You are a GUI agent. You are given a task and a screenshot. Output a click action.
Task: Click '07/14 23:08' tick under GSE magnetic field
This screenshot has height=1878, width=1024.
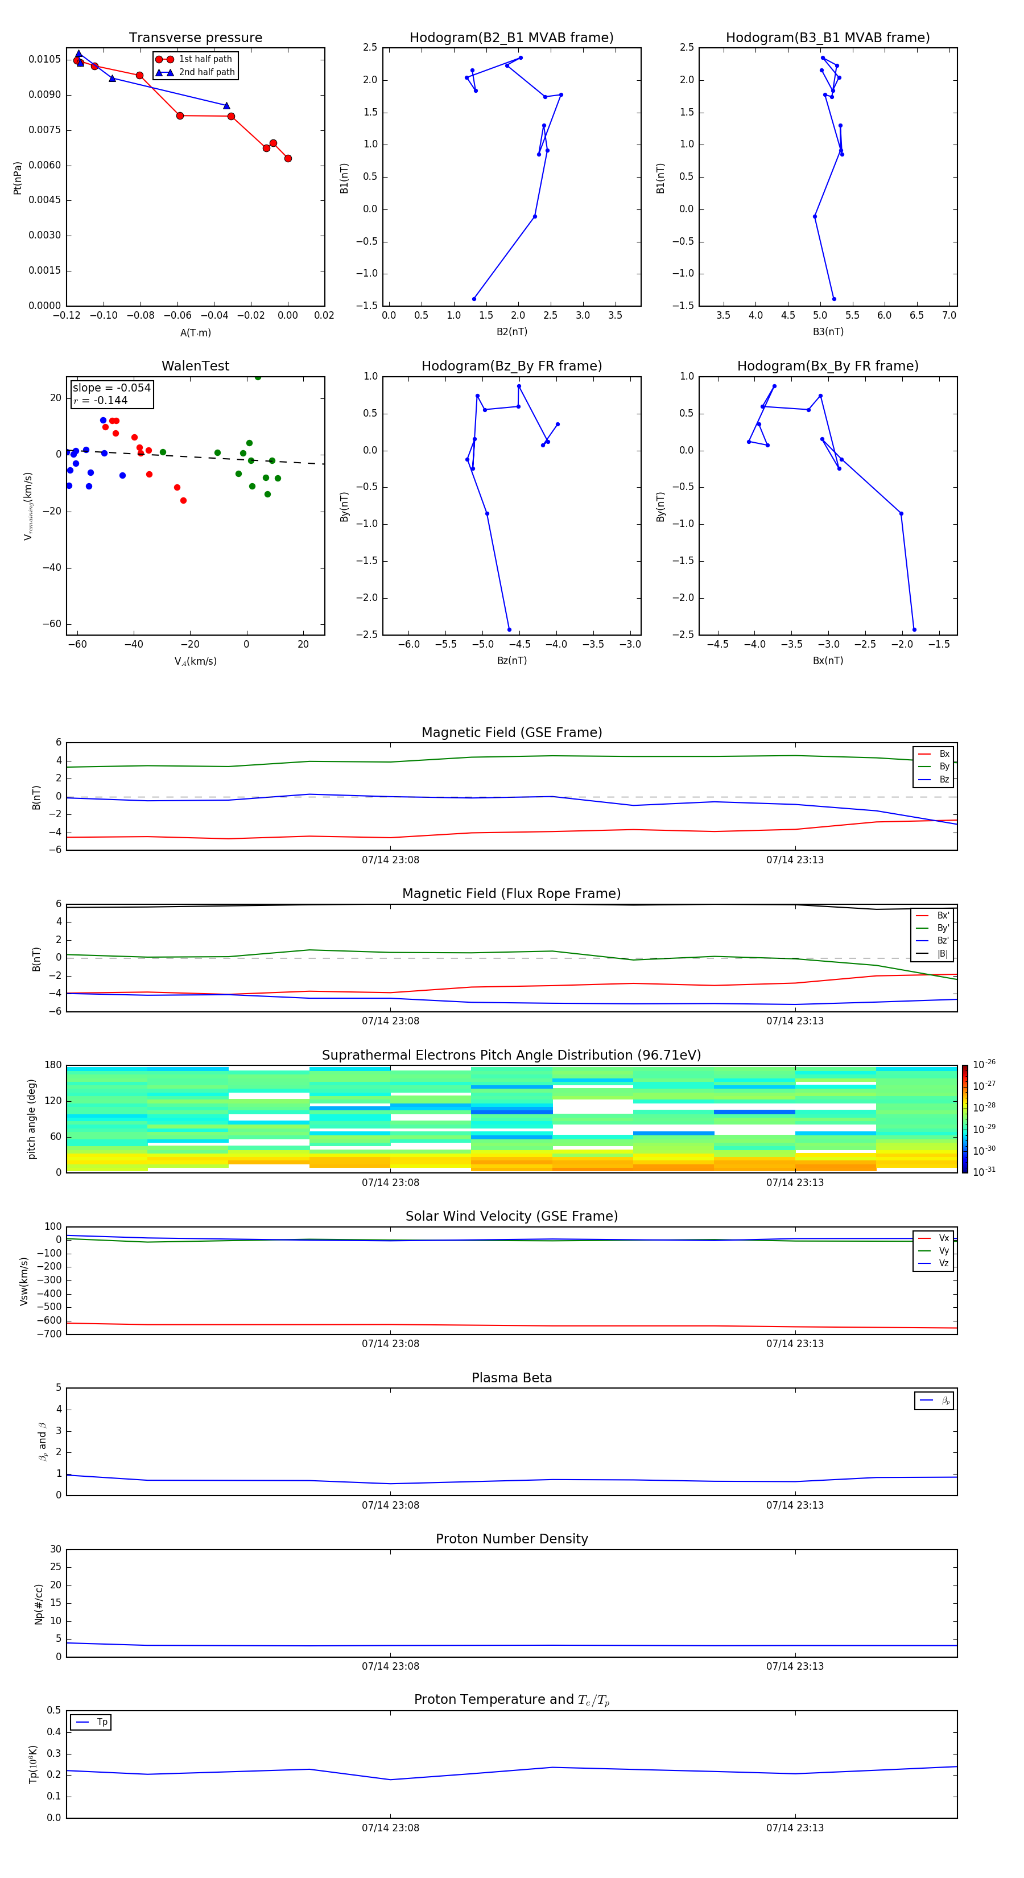[x=391, y=859]
